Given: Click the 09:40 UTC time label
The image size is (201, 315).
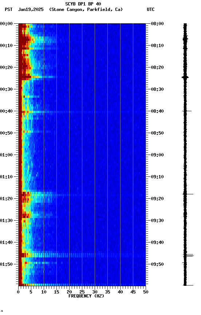Looking at the screenshot, I should 157,242.
